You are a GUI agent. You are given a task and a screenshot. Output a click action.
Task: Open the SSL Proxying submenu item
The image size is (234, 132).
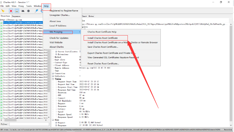62,32
